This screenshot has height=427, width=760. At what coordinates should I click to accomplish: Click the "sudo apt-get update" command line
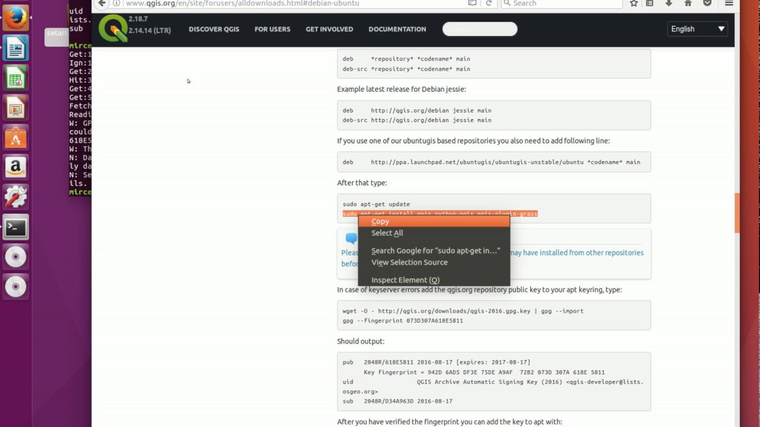[x=376, y=204]
